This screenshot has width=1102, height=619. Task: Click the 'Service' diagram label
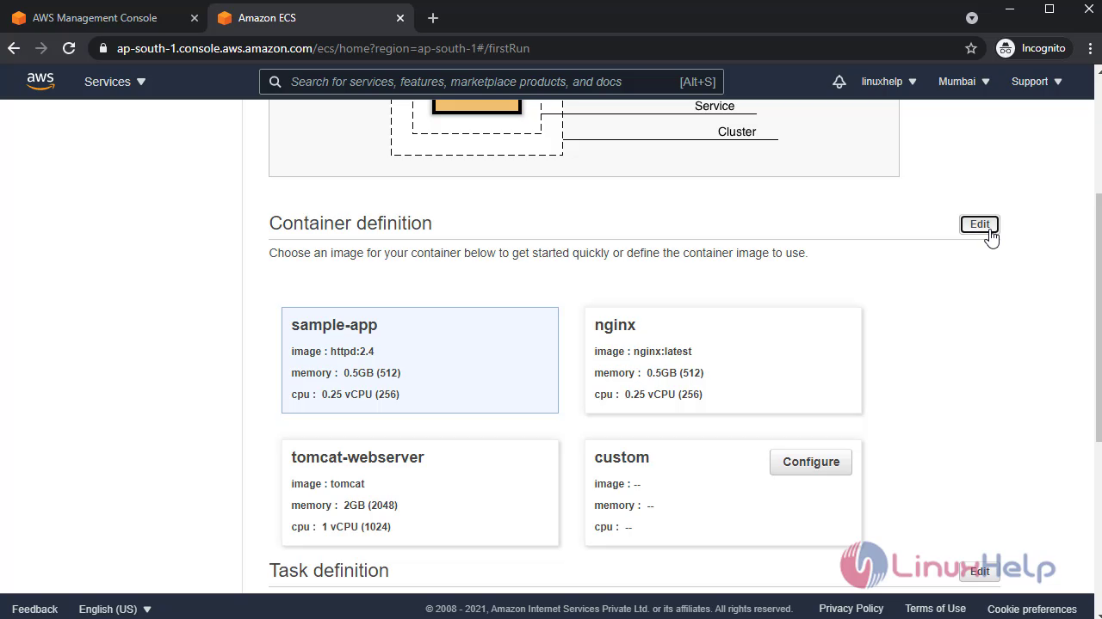715,107
